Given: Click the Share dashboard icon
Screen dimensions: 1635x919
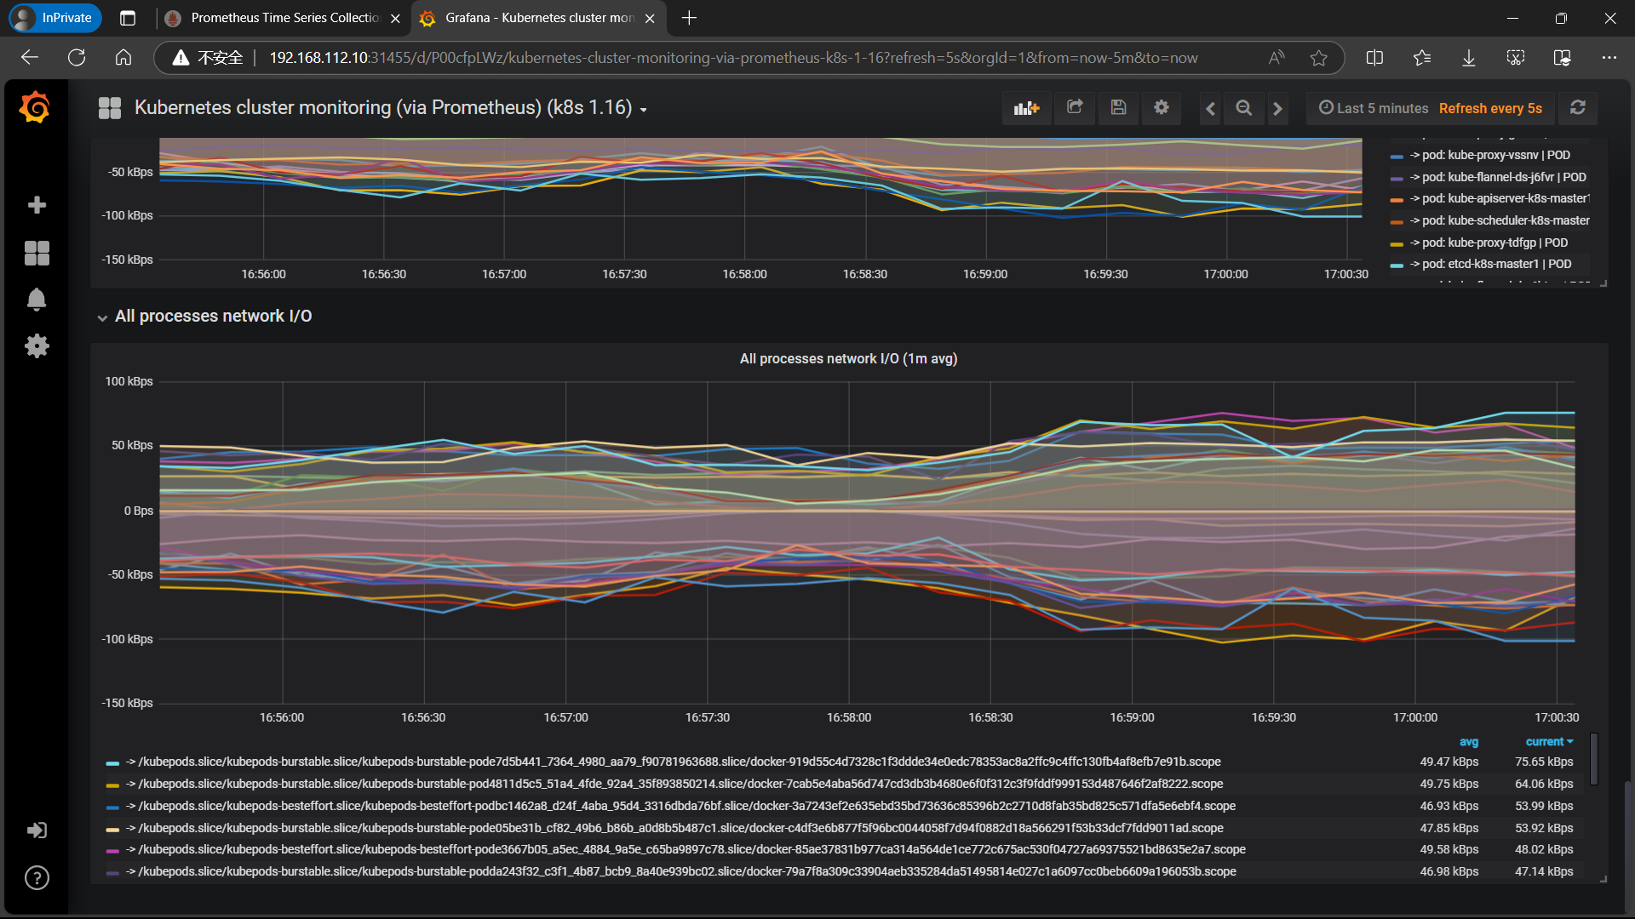Looking at the screenshot, I should (x=1075, y=108).
